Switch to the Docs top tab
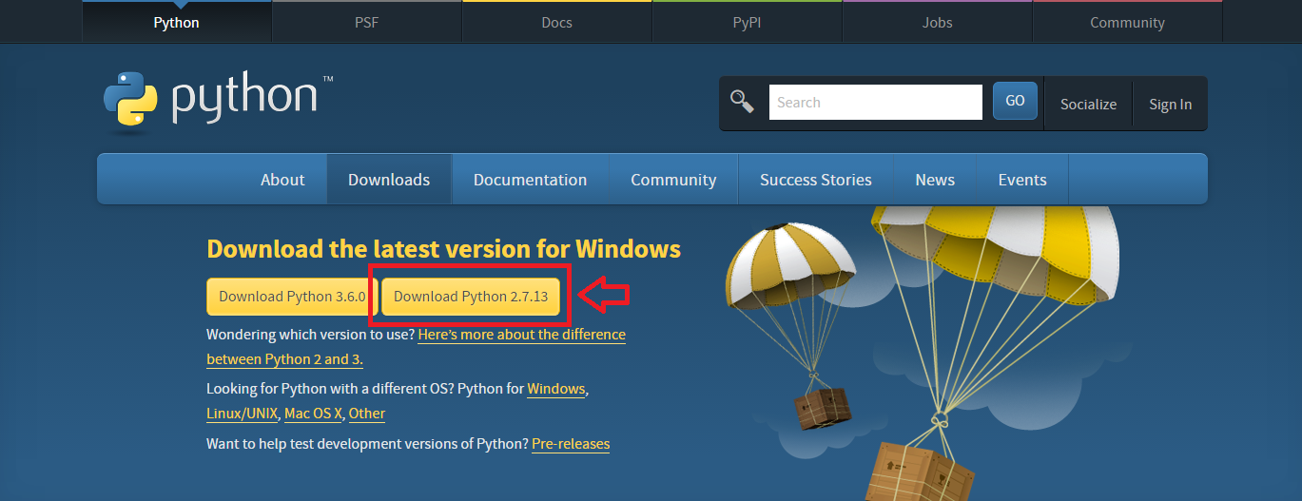The image size is (1302, 501). point(557,22)
